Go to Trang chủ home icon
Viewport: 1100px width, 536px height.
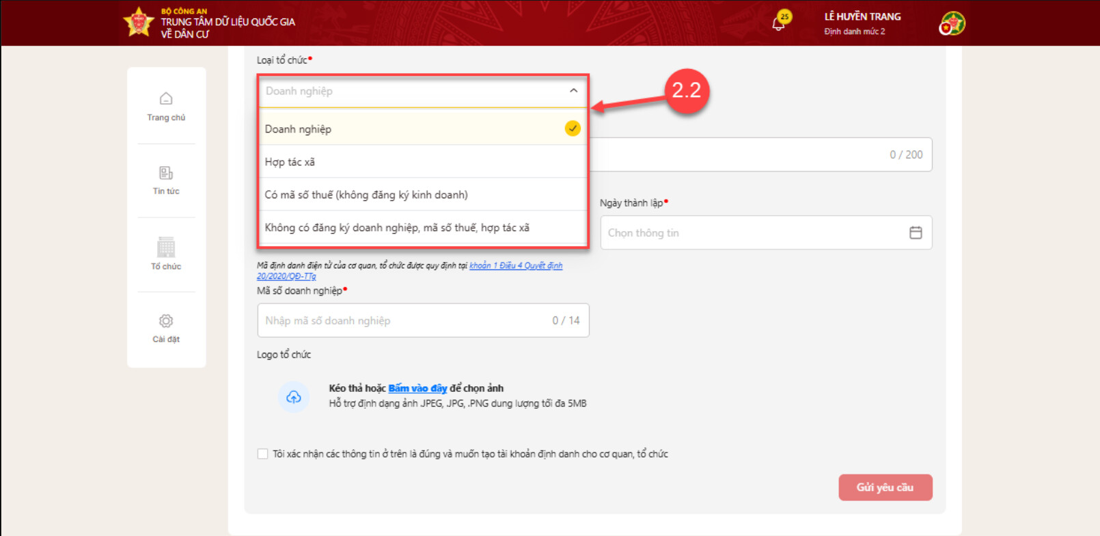(x=166, y=98)
